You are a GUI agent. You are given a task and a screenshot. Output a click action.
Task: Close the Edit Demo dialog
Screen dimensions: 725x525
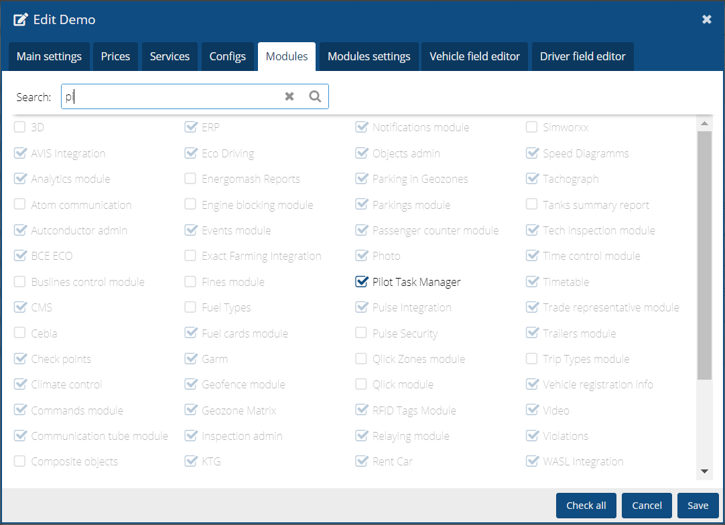coord(706,19)
